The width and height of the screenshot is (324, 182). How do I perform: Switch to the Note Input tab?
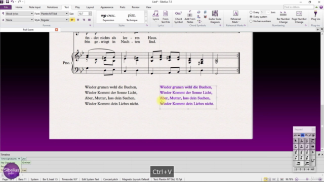[x=35, y=7]
